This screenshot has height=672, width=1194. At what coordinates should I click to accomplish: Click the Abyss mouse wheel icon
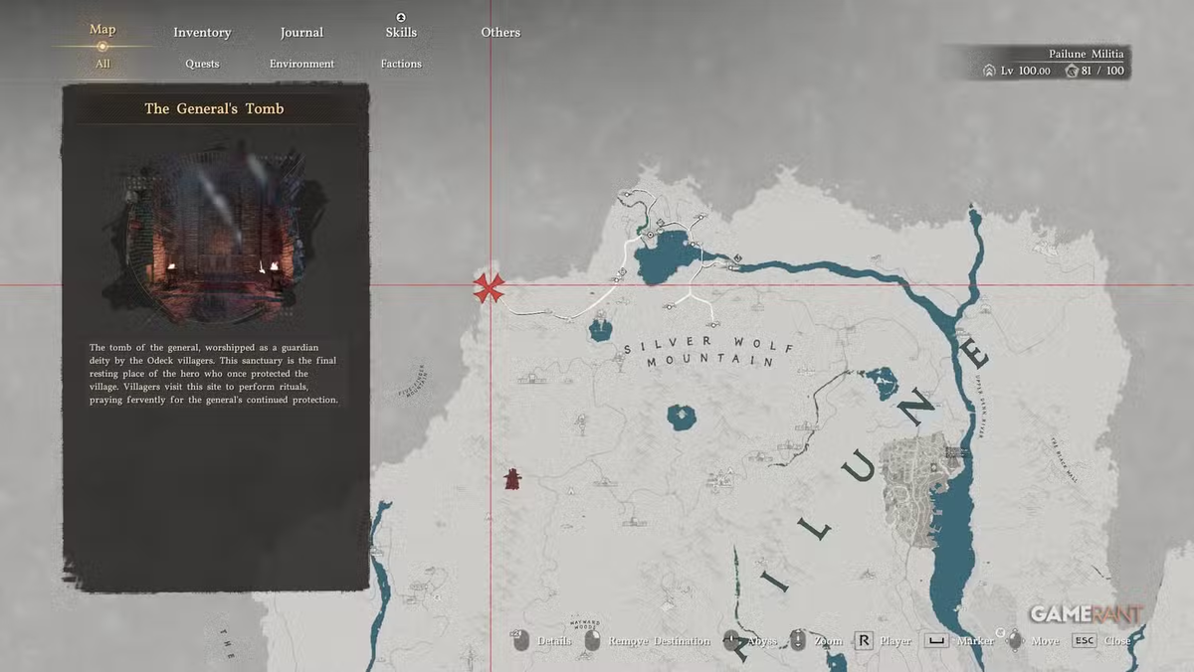(x=731, y=640)
